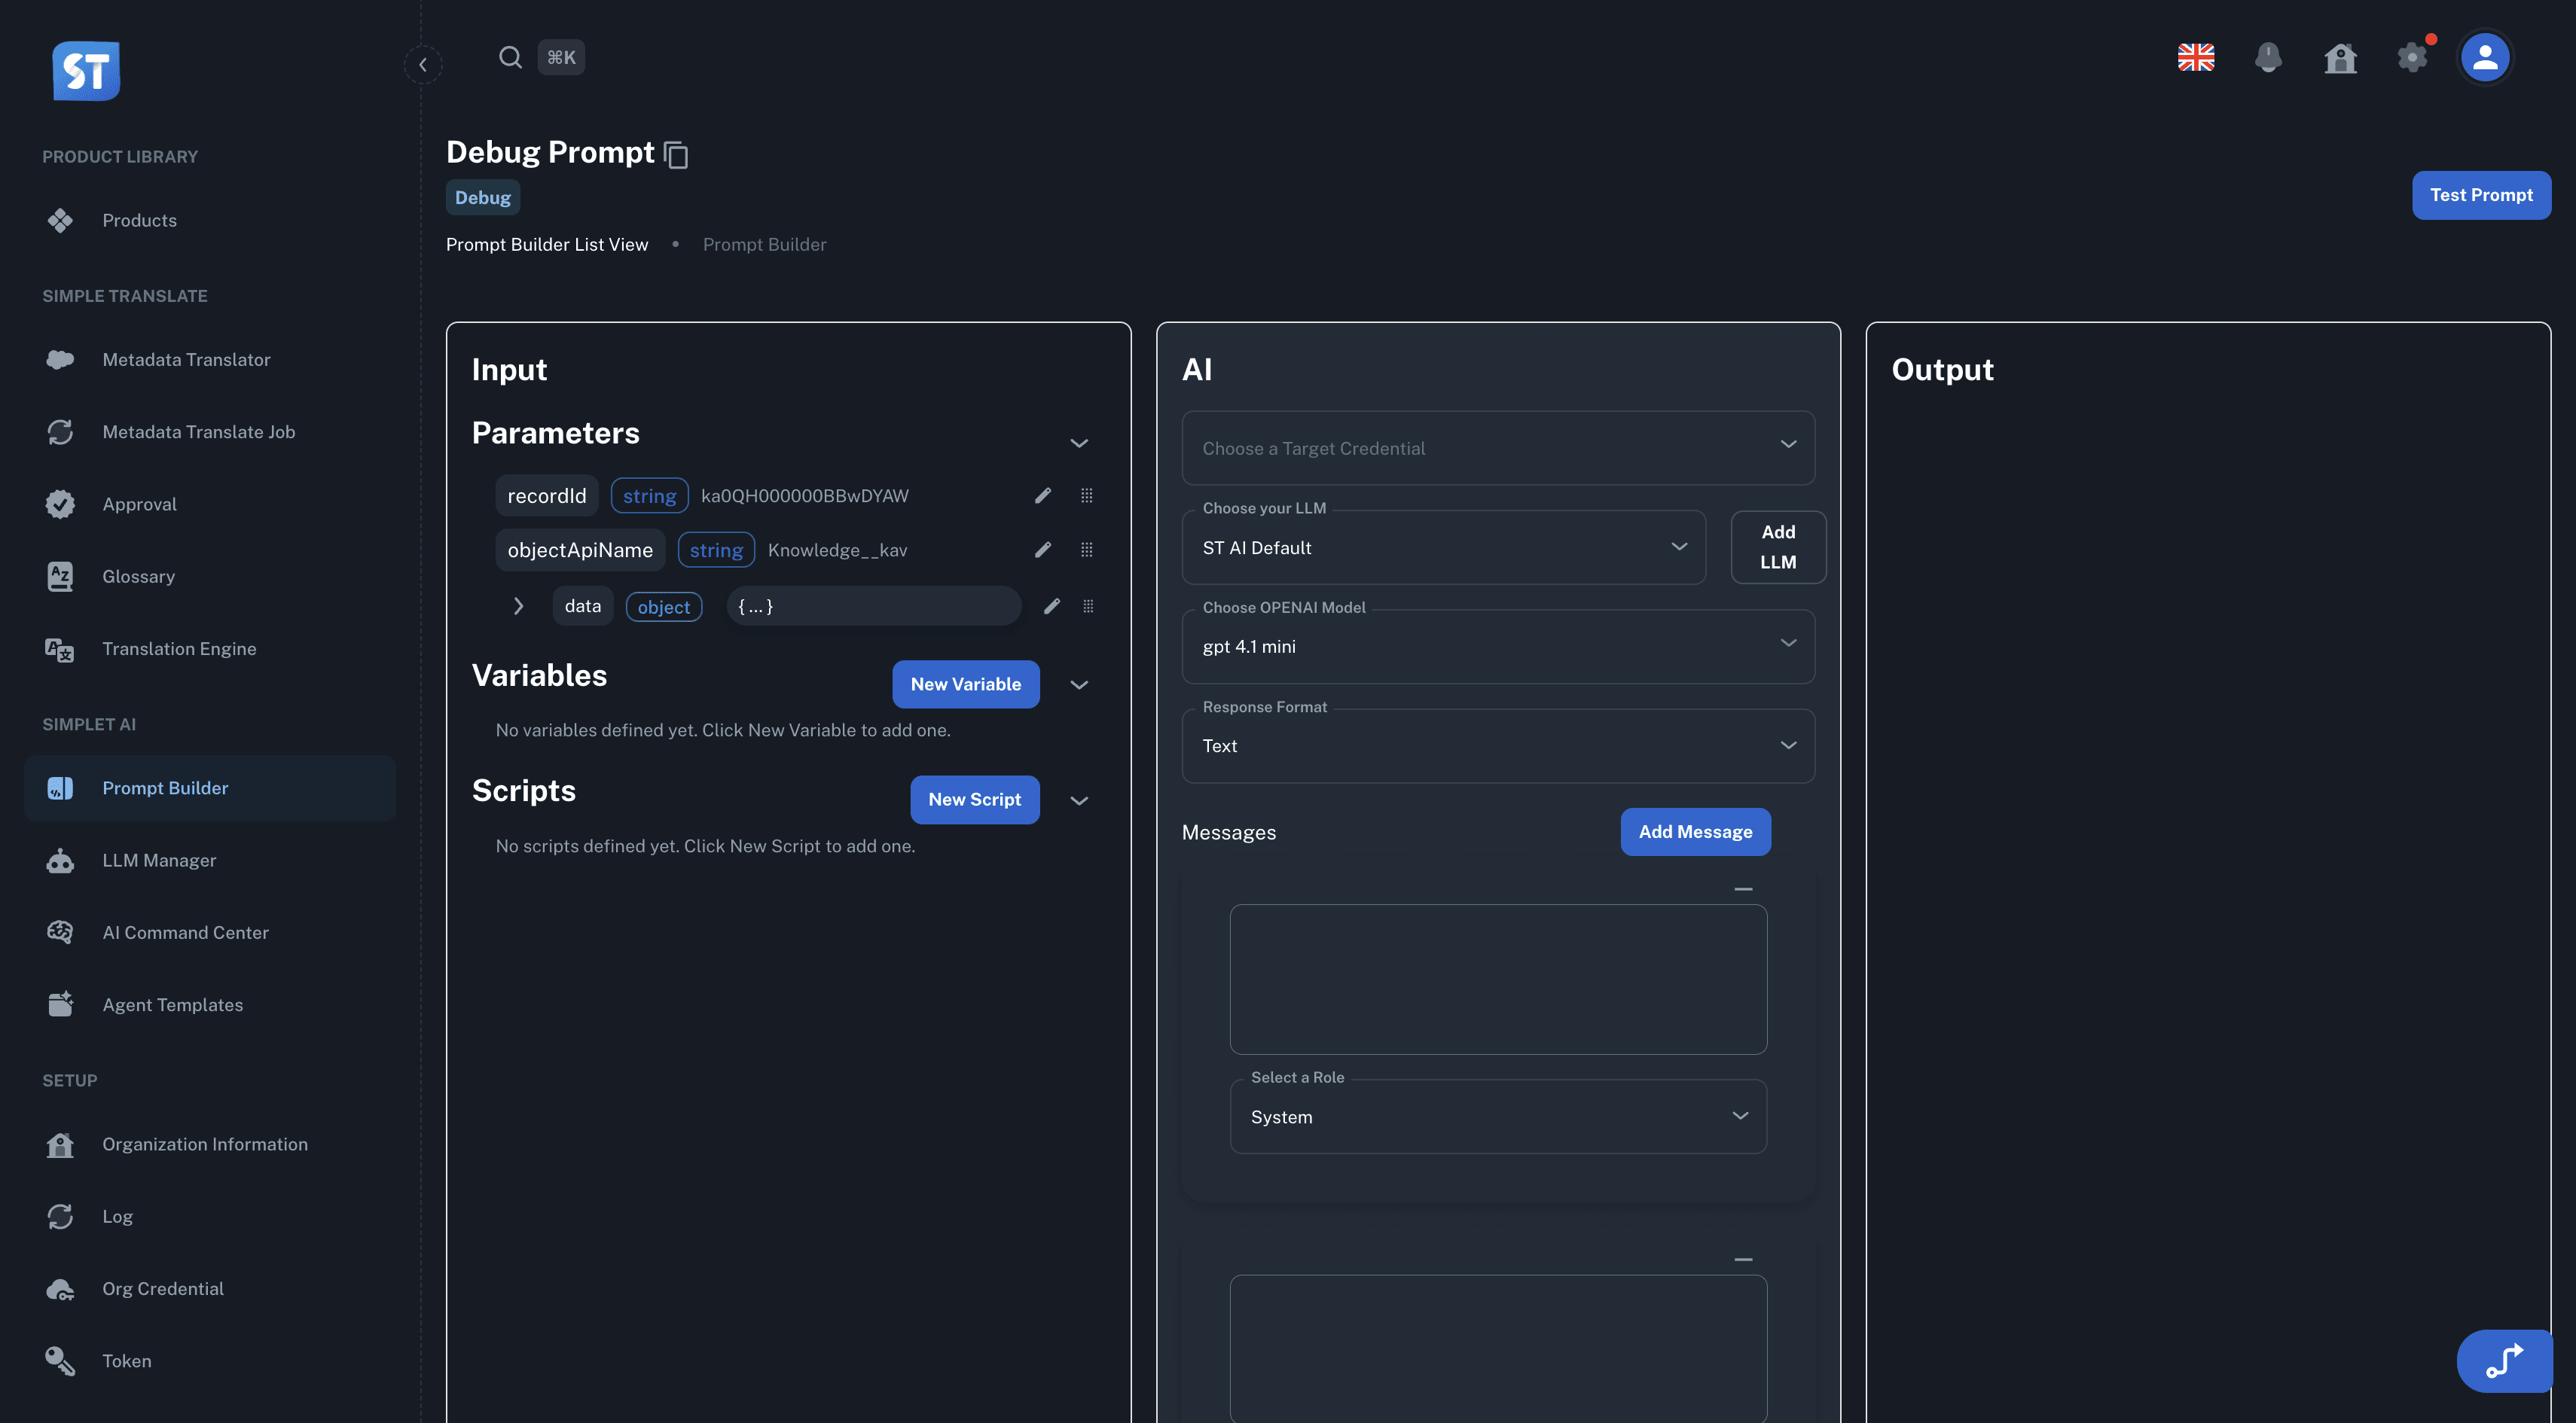
Task: Expand the data object parameter row
Action: pyautogui.click(x=518, y=605)
